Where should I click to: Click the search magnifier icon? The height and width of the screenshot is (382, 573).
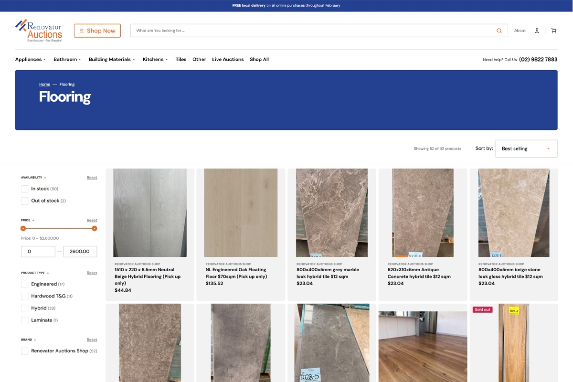499,31
